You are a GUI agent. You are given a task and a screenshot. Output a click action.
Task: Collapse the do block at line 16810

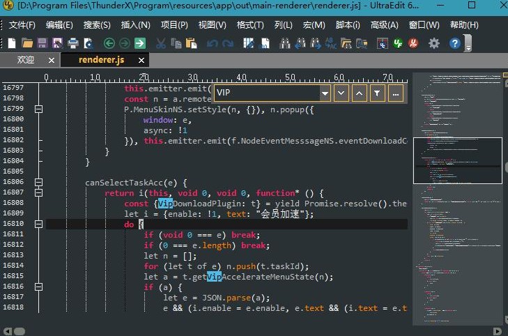click(x=38, y=224)
